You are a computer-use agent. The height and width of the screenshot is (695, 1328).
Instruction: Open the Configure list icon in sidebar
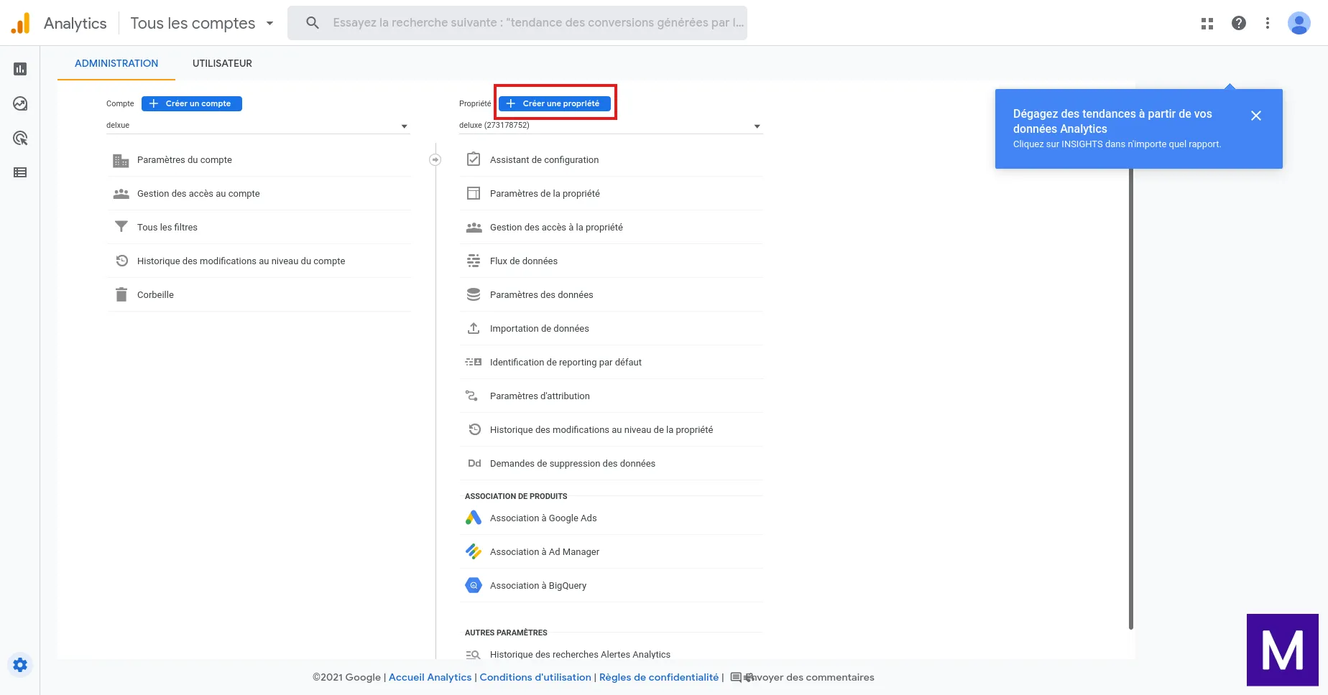(20, 172)
